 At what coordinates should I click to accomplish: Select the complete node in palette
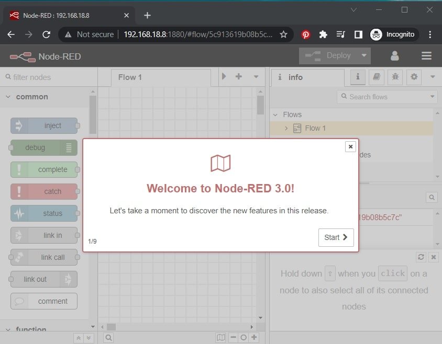44,169
